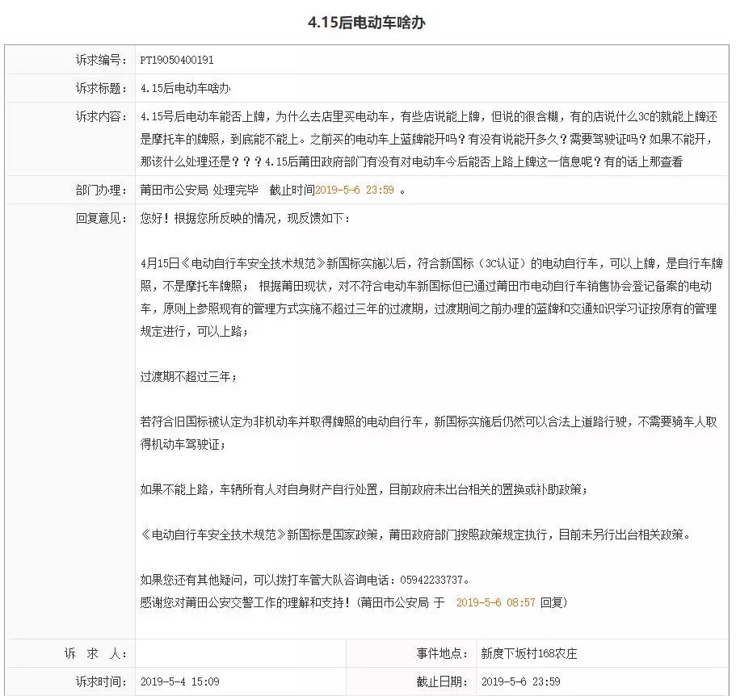Click the empty 诉求人 value cell
This screenshot has height=696, width=736.
[241, 653]
